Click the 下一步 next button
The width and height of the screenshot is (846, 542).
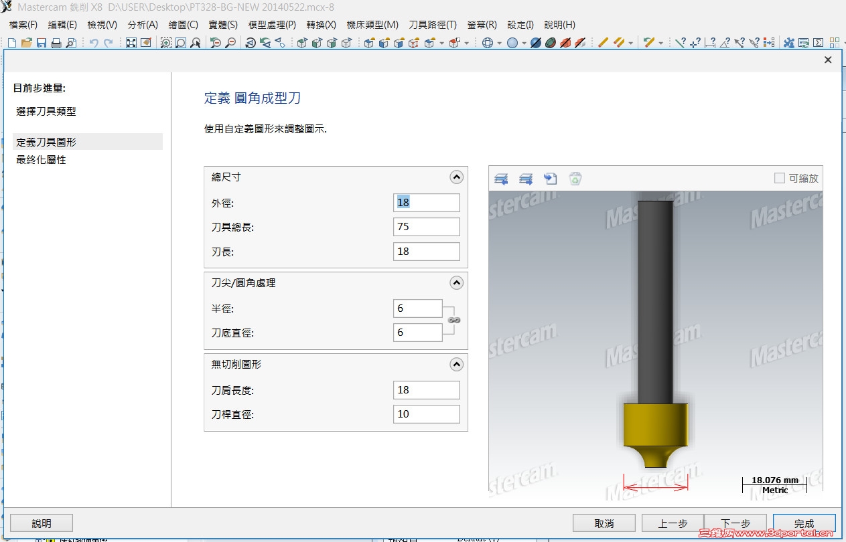(735, 523)
